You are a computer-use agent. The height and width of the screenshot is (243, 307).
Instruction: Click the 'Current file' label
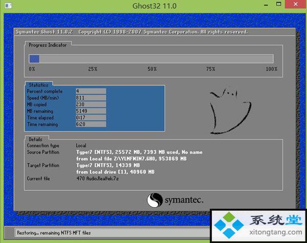point(38,179)
